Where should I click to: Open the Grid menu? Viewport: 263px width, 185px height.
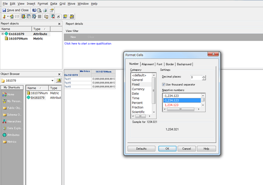pyautogui.click(x=62, y=4)
